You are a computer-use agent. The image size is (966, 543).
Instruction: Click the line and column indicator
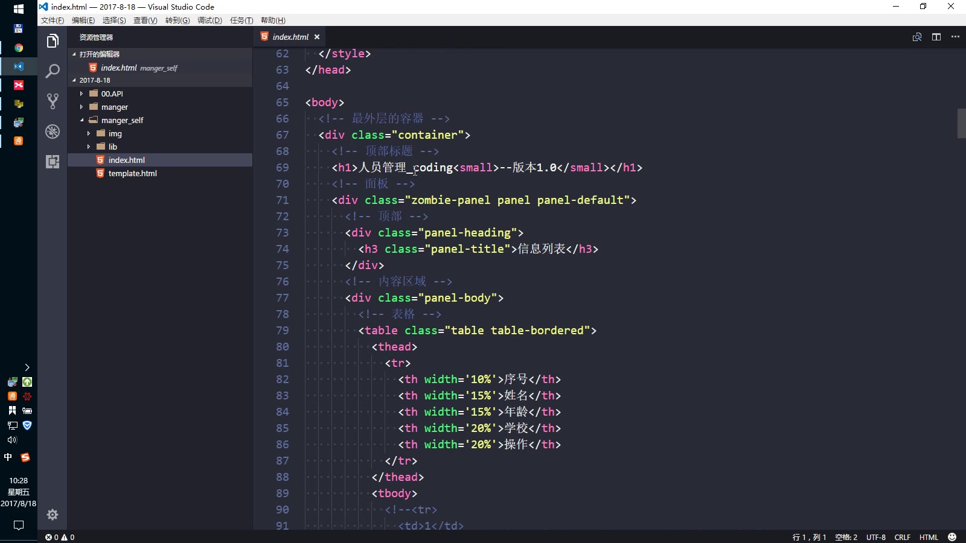(x=809, y=537)
